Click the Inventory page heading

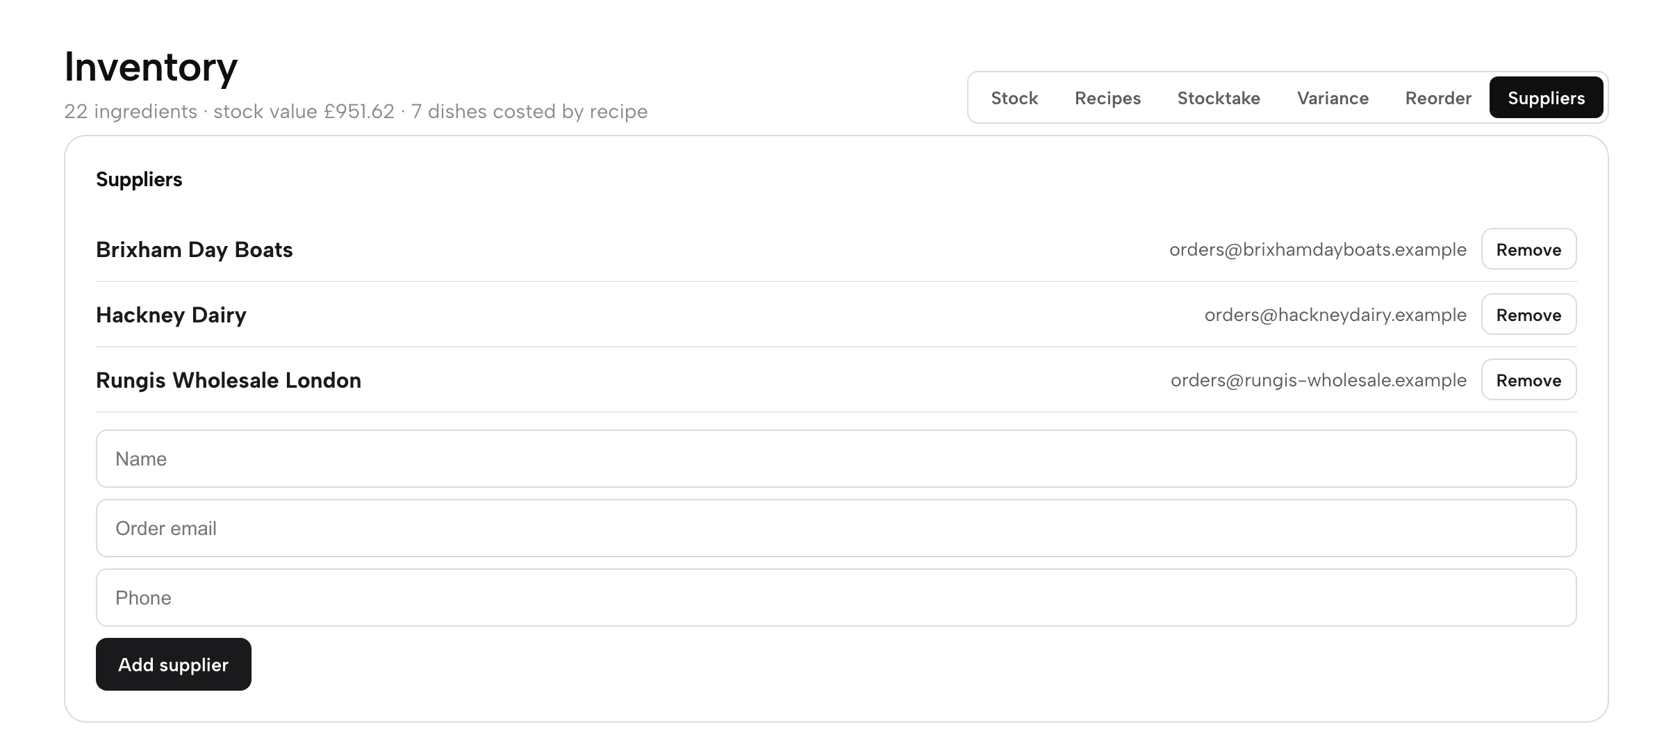click(x=151, y=67)
